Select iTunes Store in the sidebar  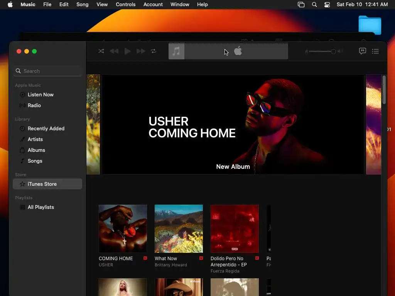coord(47,184)
